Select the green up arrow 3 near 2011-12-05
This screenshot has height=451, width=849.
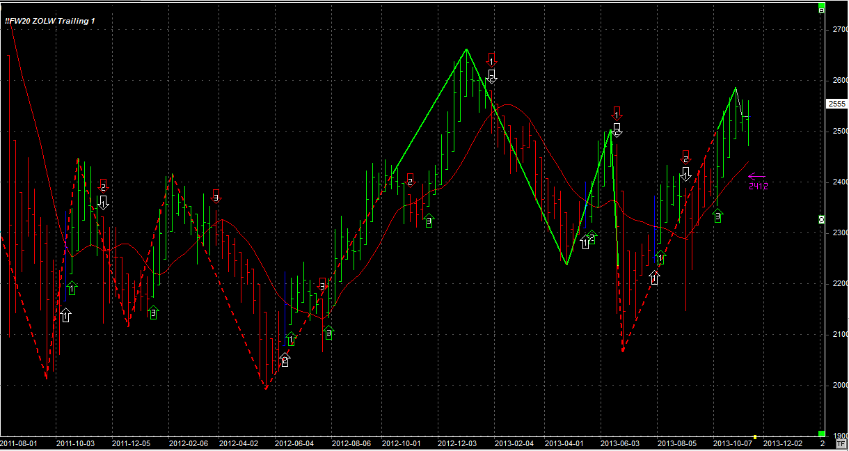tap(153, 312)
